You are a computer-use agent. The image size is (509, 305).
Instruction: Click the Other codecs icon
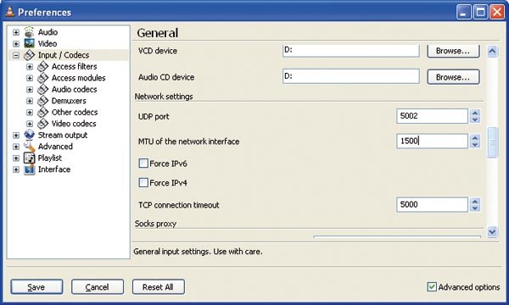coord(43,112)
